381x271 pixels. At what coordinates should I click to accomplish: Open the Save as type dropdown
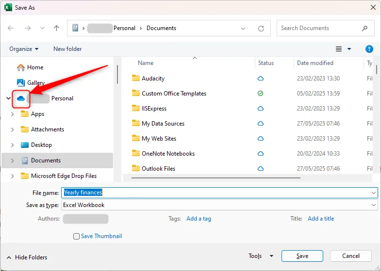pos(373,205)
